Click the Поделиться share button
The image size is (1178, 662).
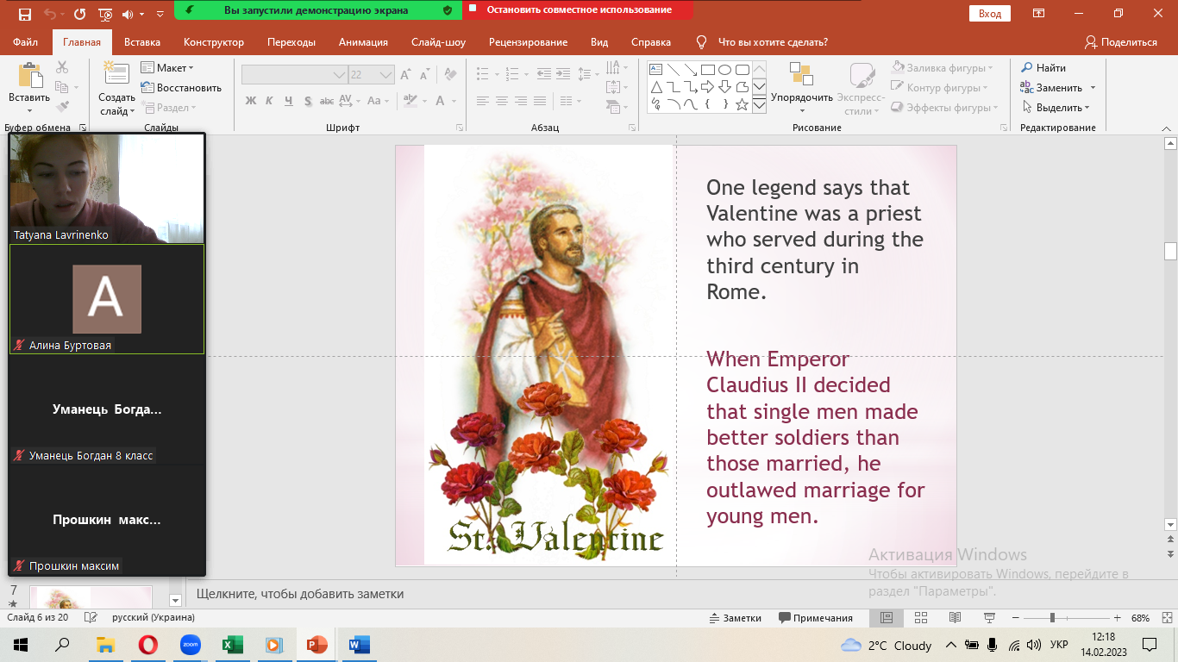pos(1121,42)
